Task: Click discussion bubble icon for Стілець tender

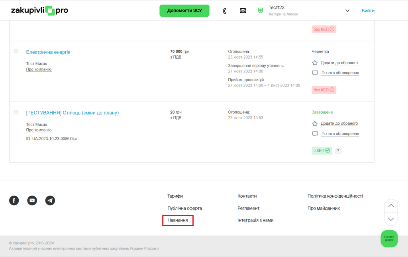Action: tap(315, 134)
